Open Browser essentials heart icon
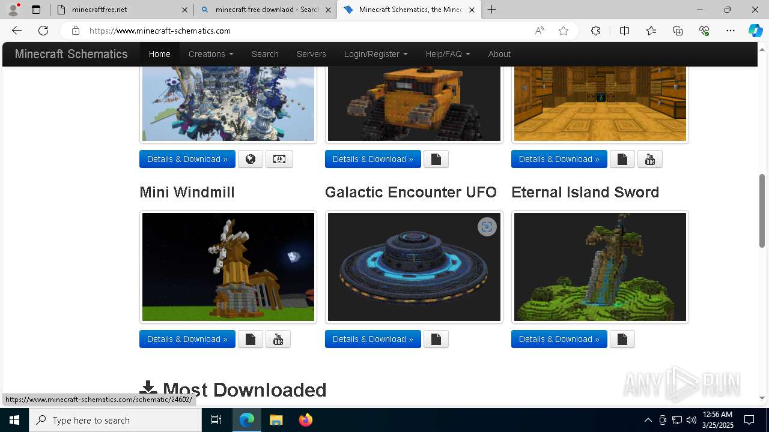The width and height of the screenshot is (769, 432). click(x=705, y=31)
